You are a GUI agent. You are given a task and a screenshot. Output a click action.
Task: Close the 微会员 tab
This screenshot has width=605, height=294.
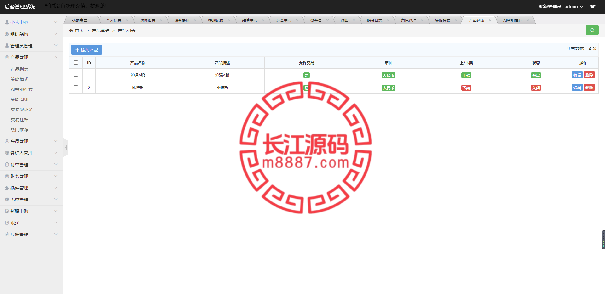click(x=327, y=20)
